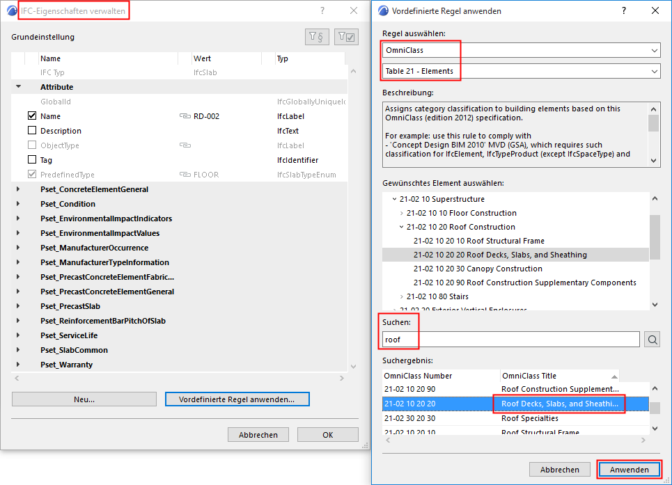The image size is (672, 485).
Task: Open the OmniClass rule dropdown
Action: click(521, 50)
